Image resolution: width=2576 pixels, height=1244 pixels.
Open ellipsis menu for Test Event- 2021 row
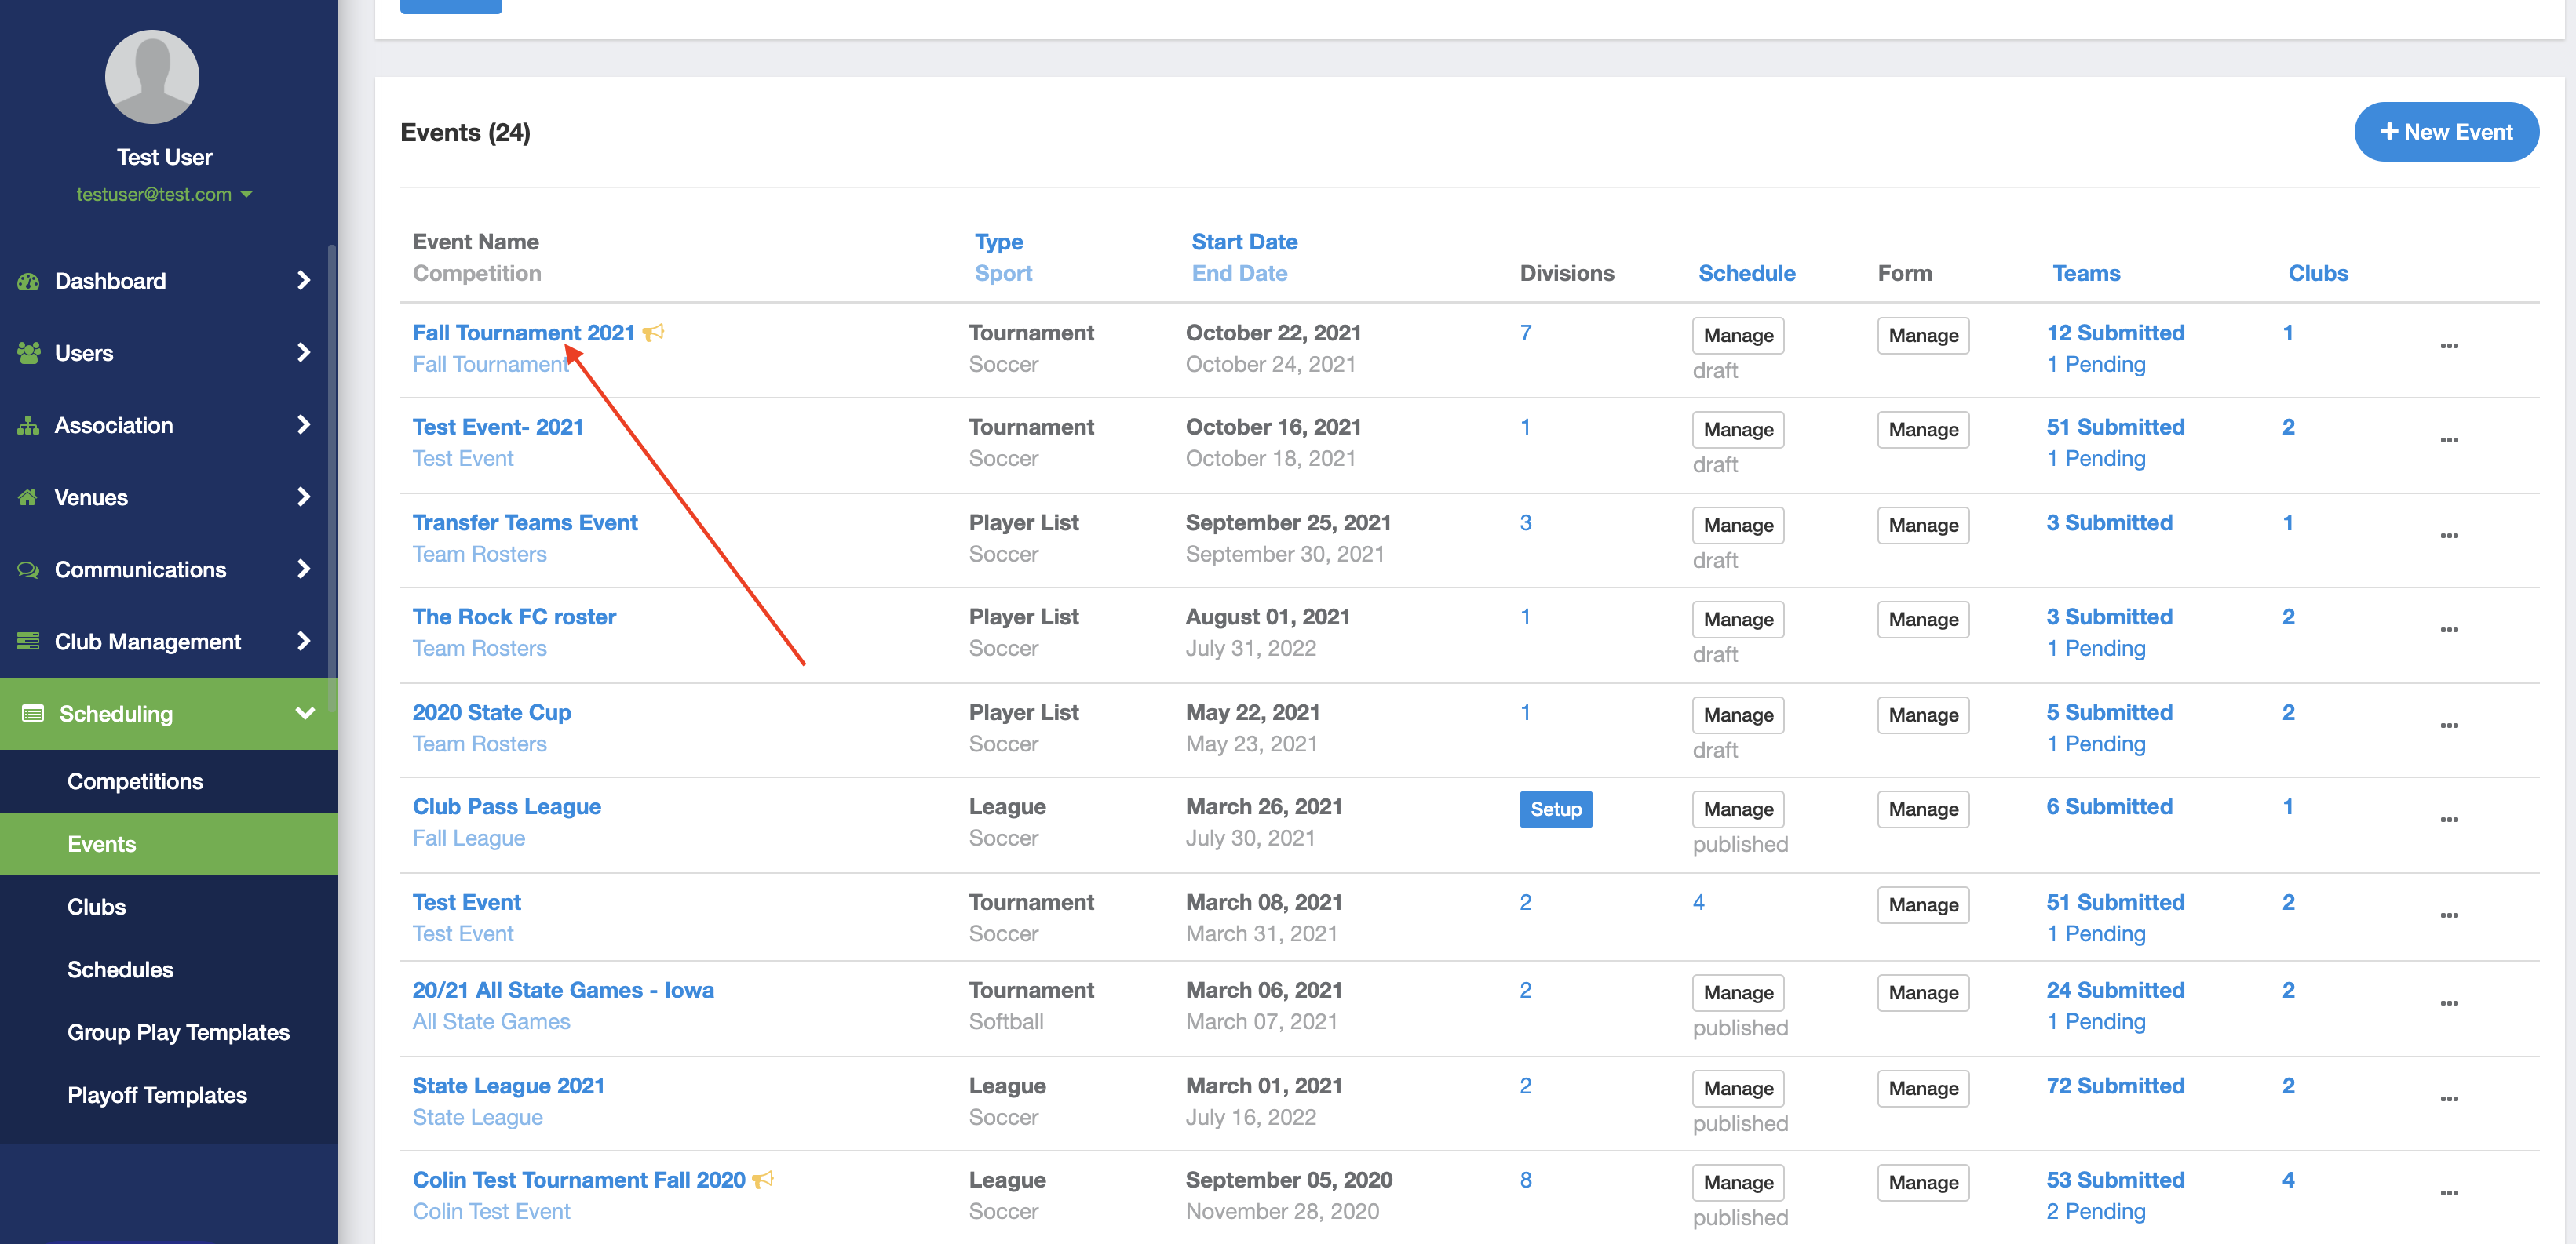(x=2449, y=441)
